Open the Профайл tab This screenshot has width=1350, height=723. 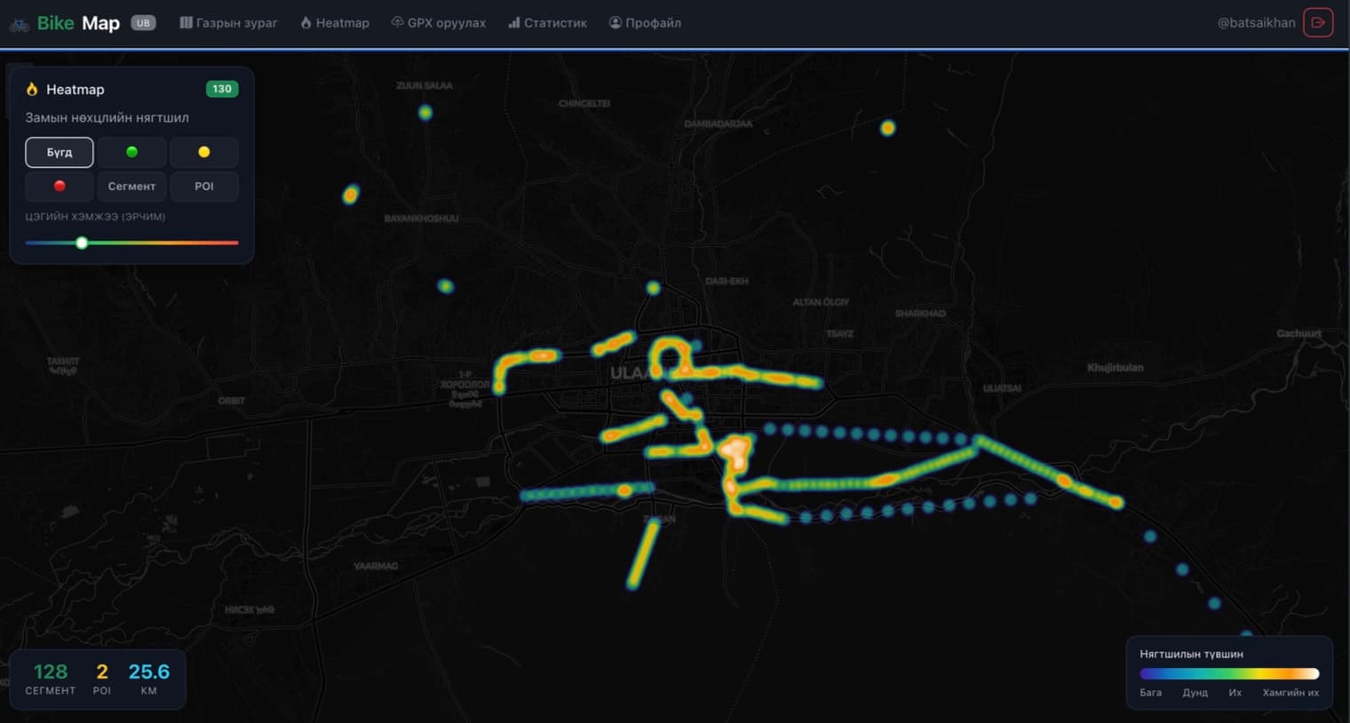(646, 23)
